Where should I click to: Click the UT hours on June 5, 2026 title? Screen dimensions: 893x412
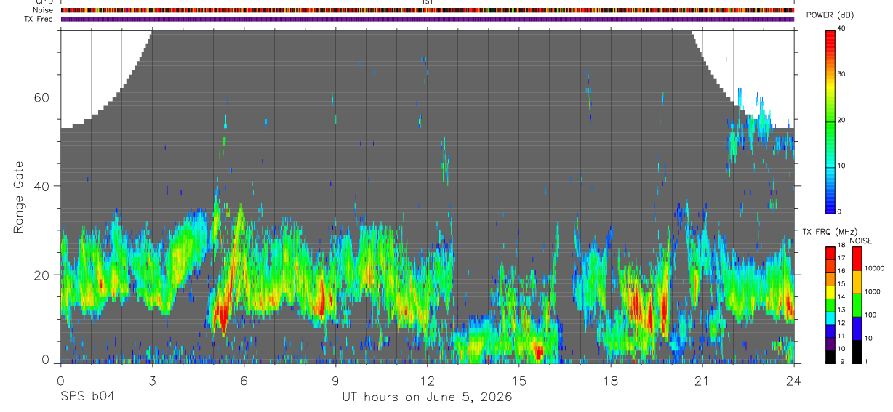coord(428,397)
